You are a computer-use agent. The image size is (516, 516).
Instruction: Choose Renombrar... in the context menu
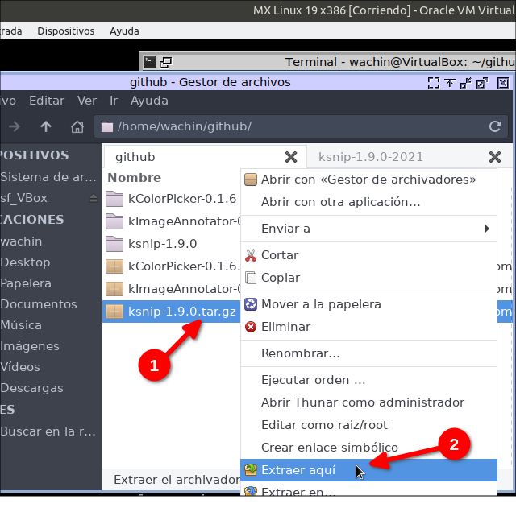[x=368, y=353]
